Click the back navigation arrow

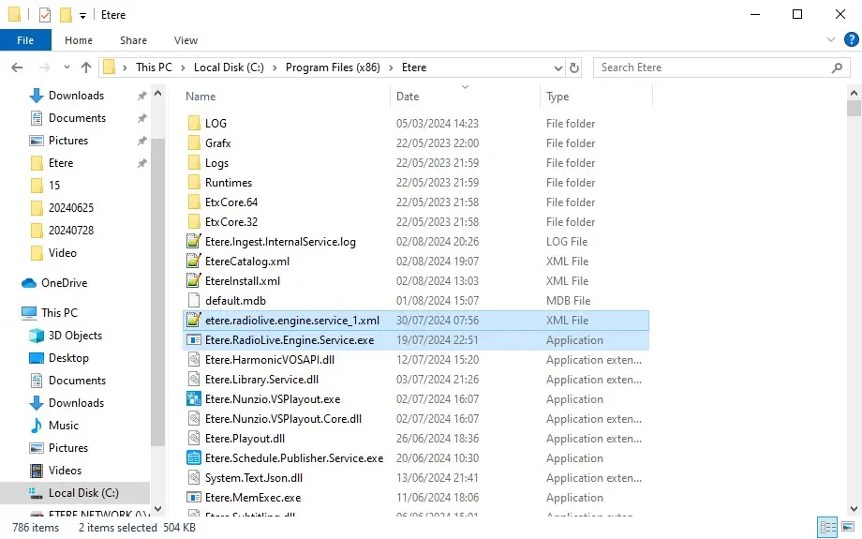point(17,67)
